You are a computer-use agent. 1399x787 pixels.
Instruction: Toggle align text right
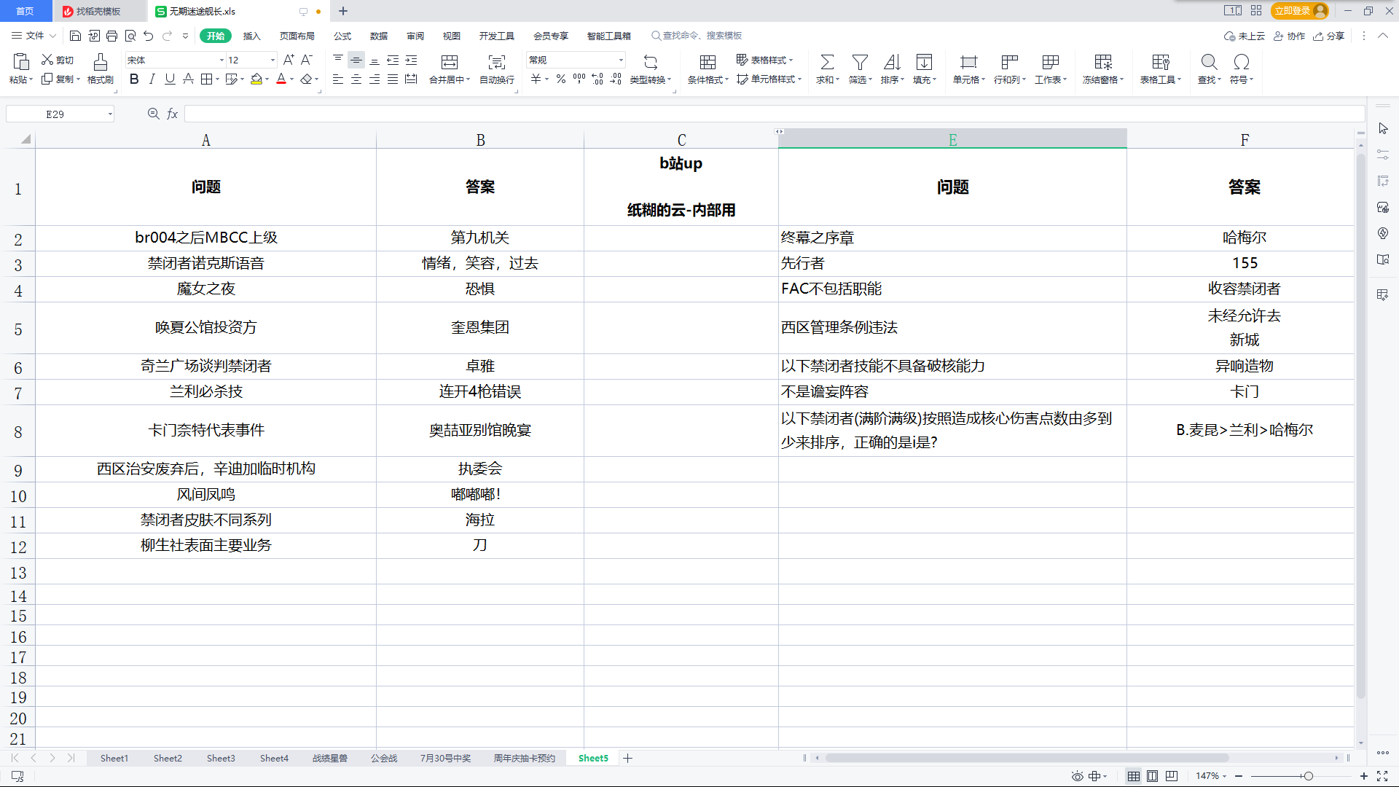click(x=375, y=79)
